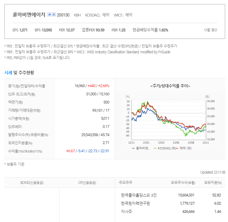Click the PBR 1.25 figure

click(118, 30)
